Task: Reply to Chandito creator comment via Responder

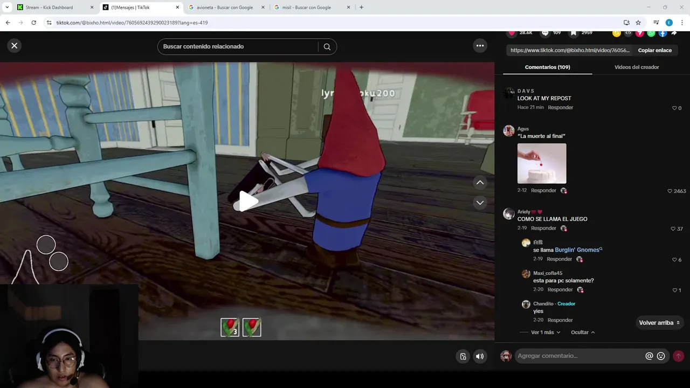Action: tap(560, 320)
